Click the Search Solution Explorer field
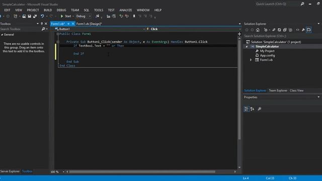The width and height of the screenshot is (322, 181). point(283,36)
